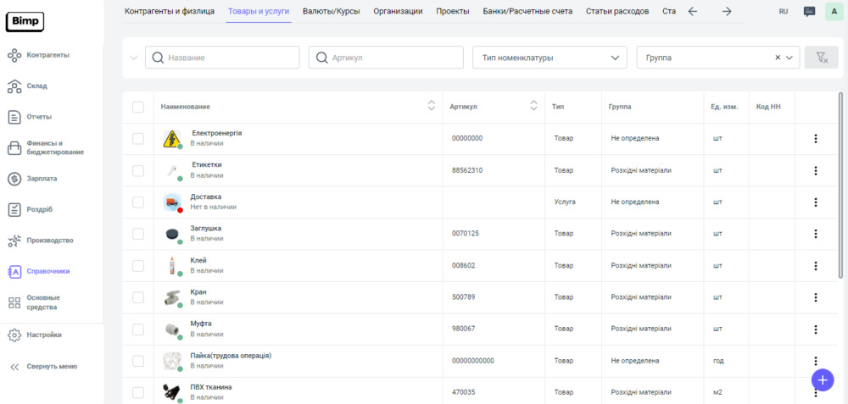This screenshot has height=404, width=848.
Task: Open three-dot menu for Електроенергія row
Action: [x=815, y=139]
